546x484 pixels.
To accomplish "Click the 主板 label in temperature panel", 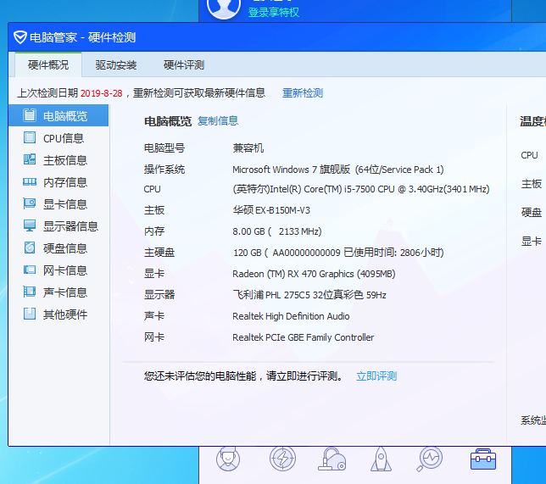I will (x=532, y=184).
